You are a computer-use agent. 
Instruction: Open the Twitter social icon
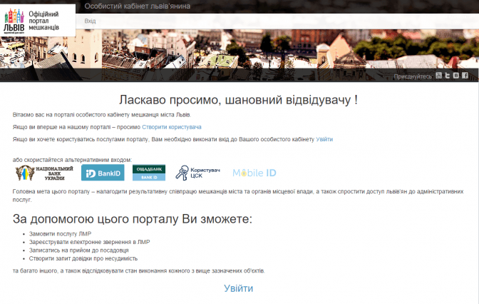[448, 76]
